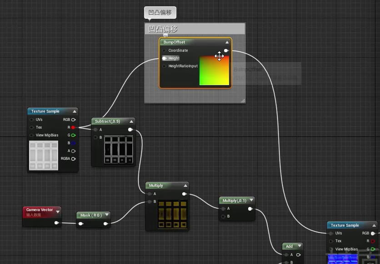This screenshot has width=380, height=264.
Task: Collapse the Subtract(,0.5) node preview arrow
Action: (x=131, y=122)
